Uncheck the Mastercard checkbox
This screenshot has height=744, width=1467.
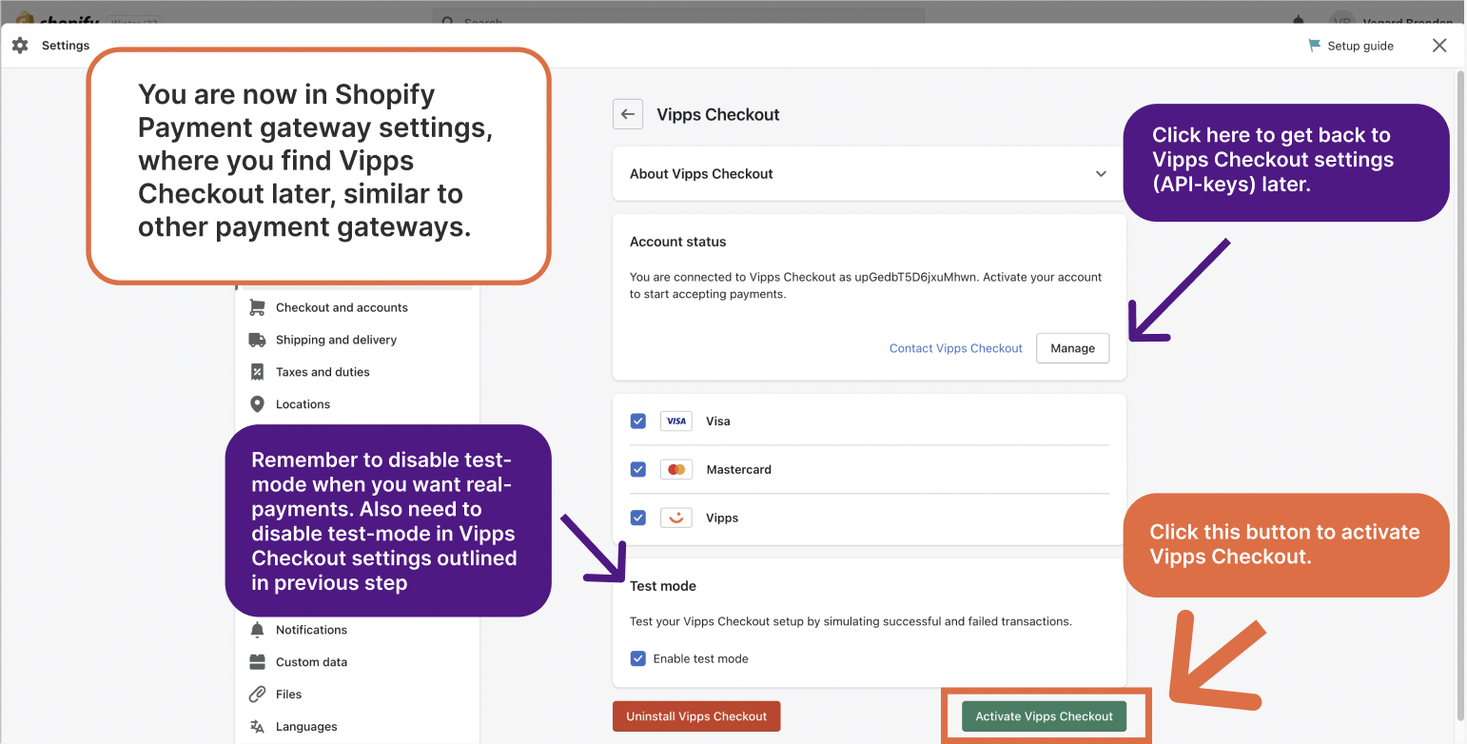tap(638, 469)
